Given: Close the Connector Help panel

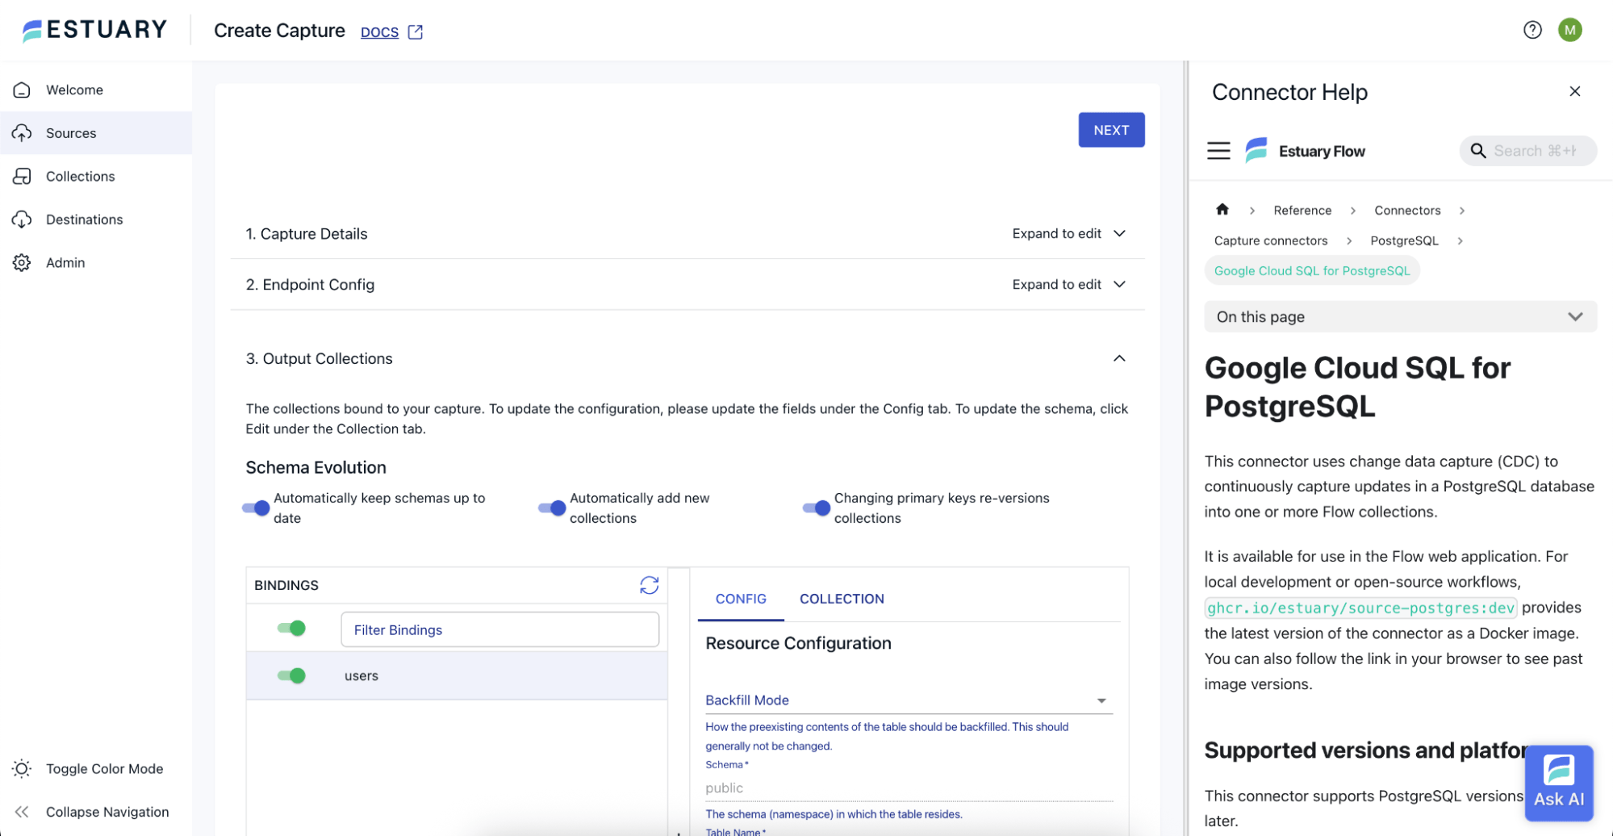Looking at the screenshot, I should [1574, 91].
